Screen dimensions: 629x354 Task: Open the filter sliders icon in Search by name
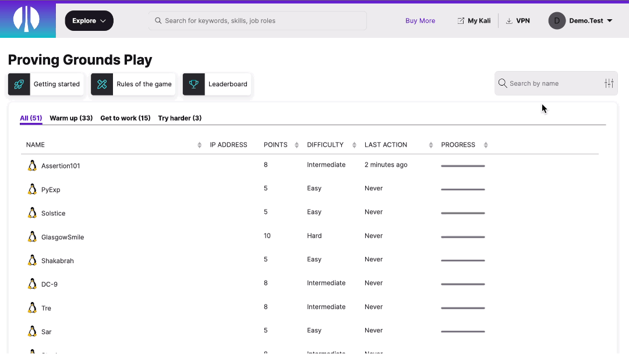[609, 83]
